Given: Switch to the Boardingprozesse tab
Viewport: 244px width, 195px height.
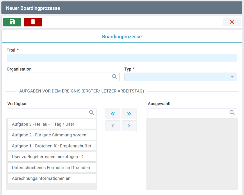Looking at the screenshot, I should click(122, 36).
